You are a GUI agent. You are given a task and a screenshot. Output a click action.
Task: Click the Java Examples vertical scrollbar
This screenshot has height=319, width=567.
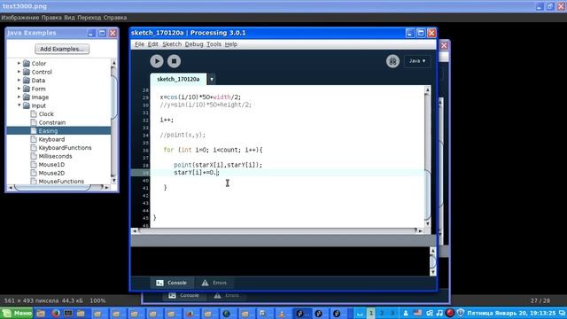(x=113, y=121)
